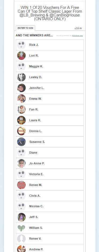99x252 pixels.
Task: Click Laura R.'s cartoon cat avatar
Action: [21, 120]
